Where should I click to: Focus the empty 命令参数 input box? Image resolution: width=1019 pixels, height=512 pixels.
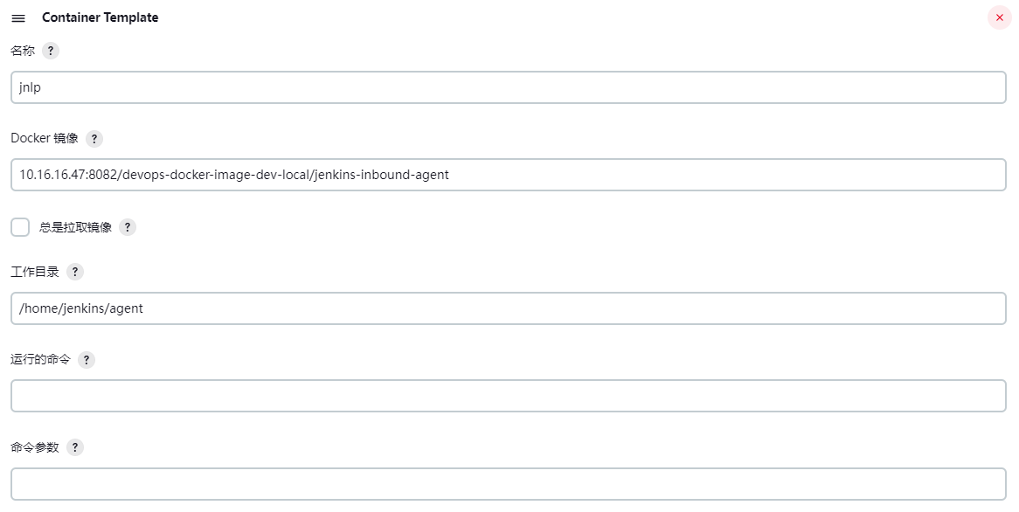pos(508,484)
